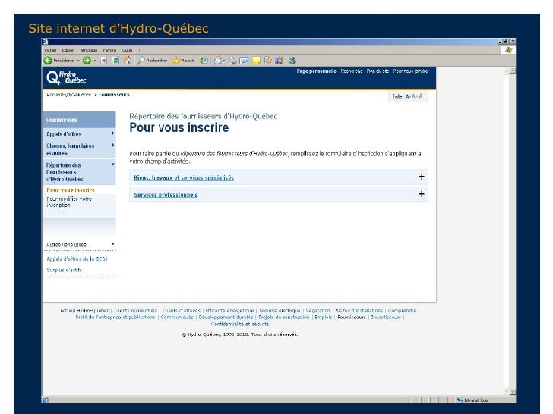This screenshot has height=414, width=553.
Task: Click footer link Comprendre
Action: click(x=402, y=311)
